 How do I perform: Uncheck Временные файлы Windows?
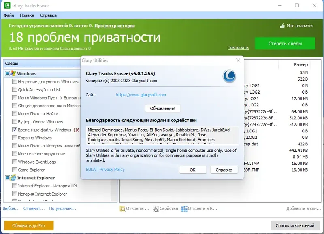click(15, 130)
